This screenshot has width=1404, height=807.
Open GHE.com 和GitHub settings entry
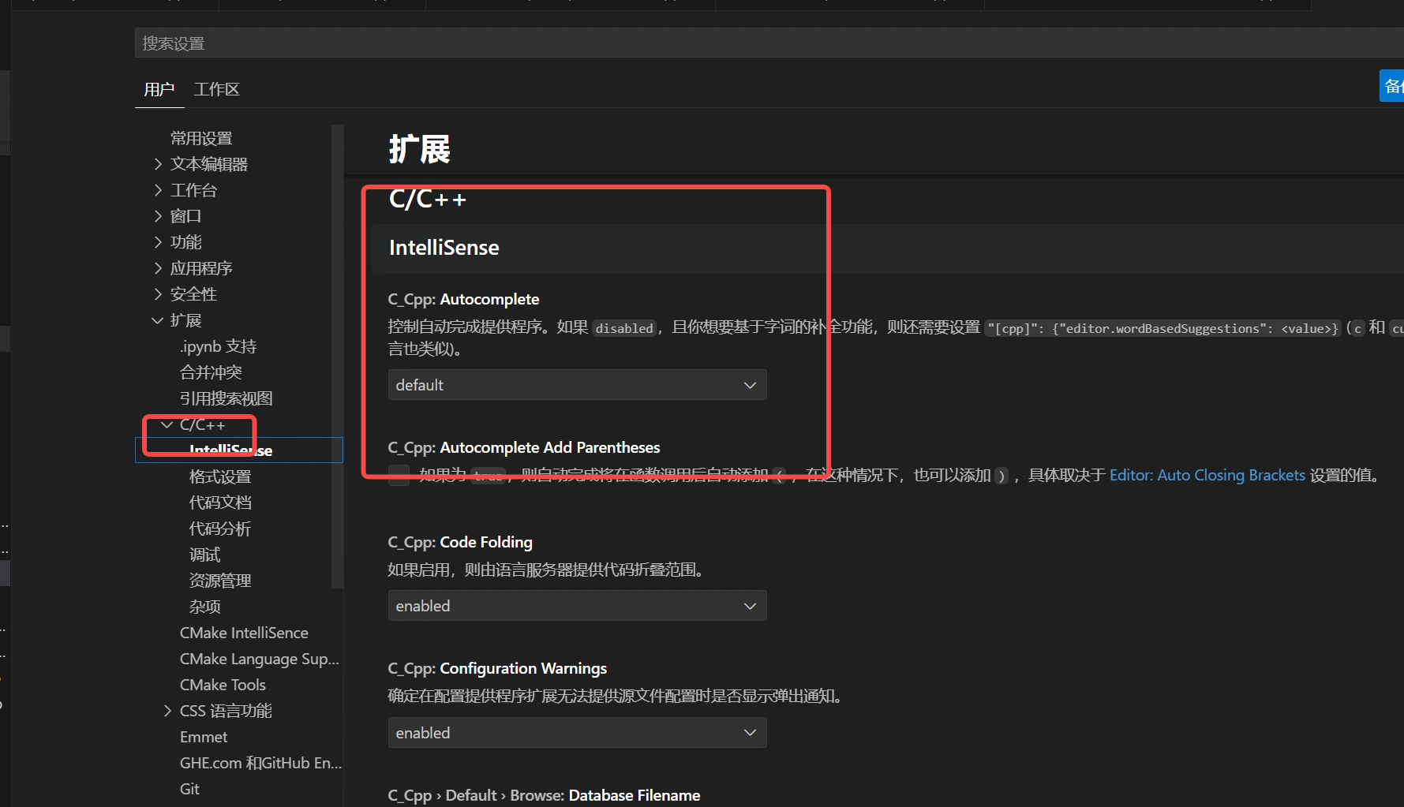pos(260,763)
